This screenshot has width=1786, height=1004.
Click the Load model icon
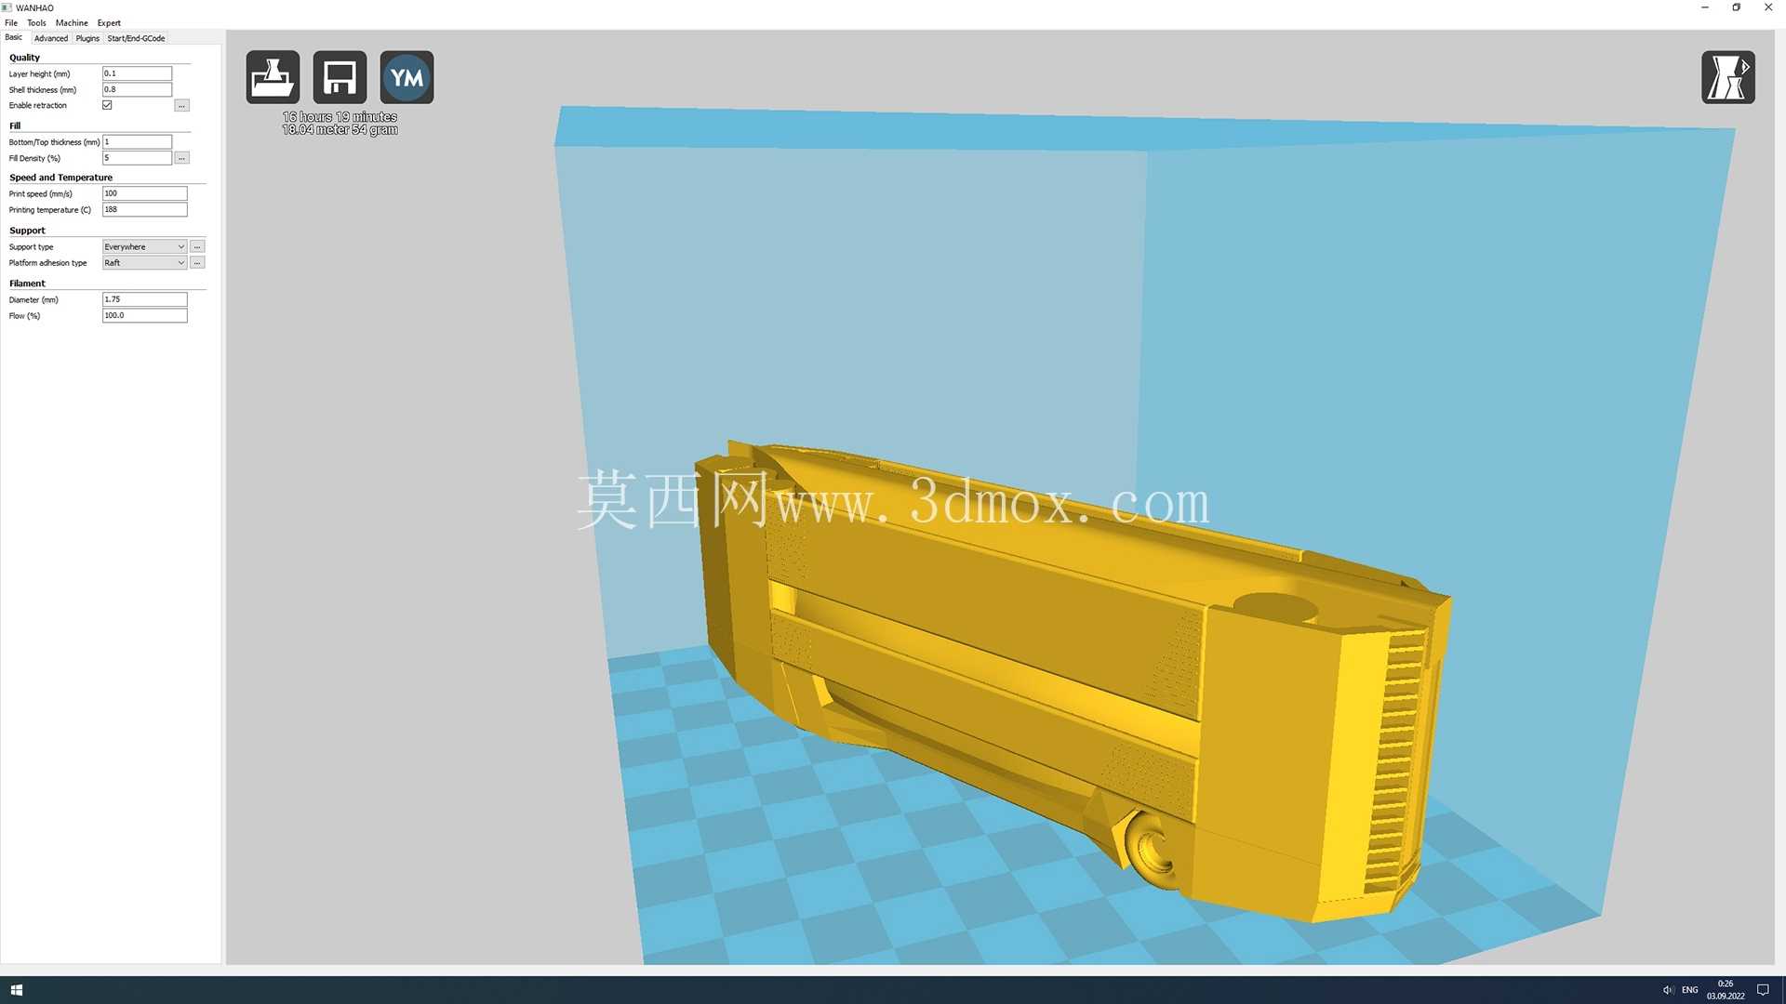click(273, 77)
